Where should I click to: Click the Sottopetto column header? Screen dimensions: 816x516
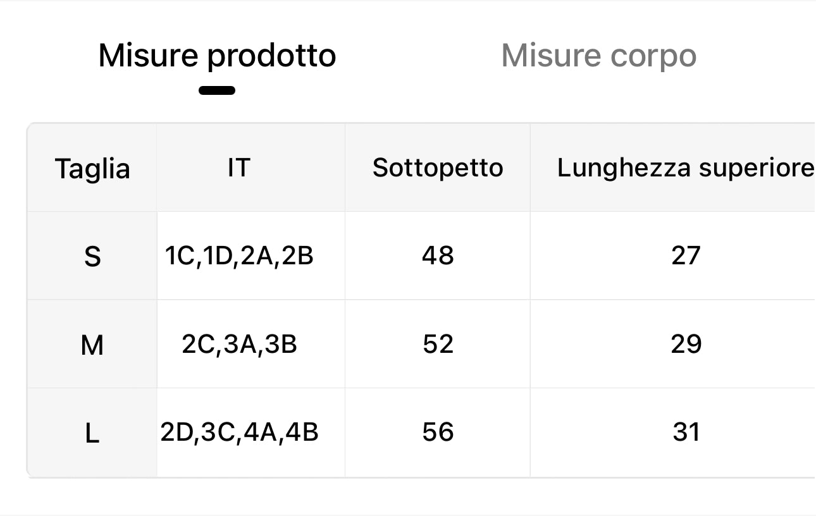438,168
